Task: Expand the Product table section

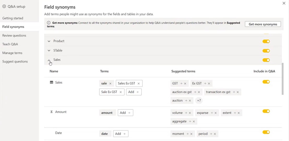Action: pos(49,41)
